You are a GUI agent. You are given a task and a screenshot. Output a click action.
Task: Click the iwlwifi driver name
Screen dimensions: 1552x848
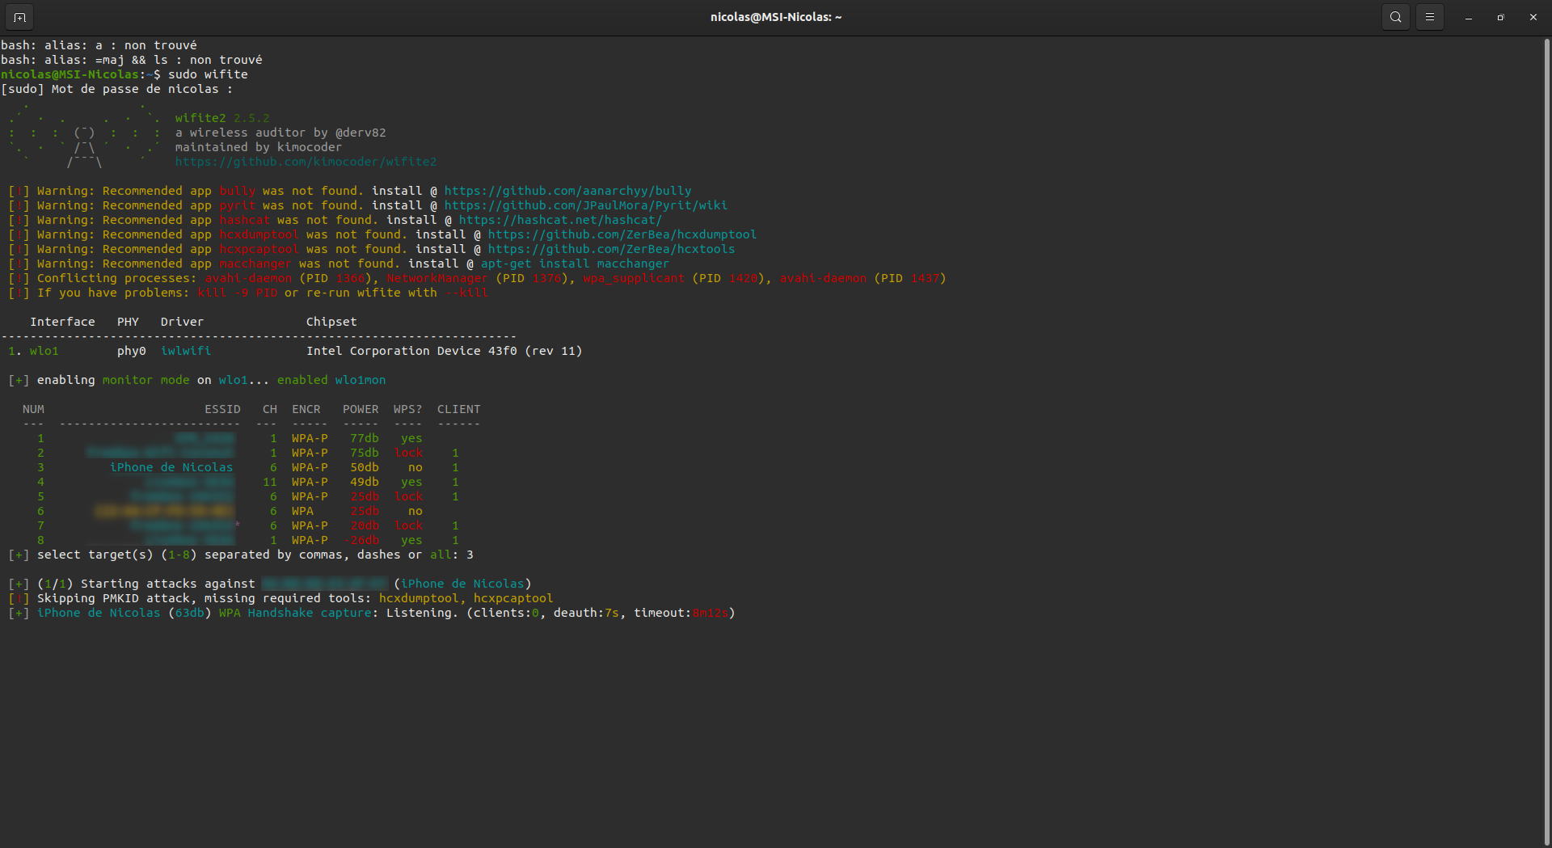[x=186, y=351]
